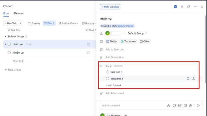The image size is (207, 116).
Task: Click the @ mention icon in comment box
Action: pos(180,105)
